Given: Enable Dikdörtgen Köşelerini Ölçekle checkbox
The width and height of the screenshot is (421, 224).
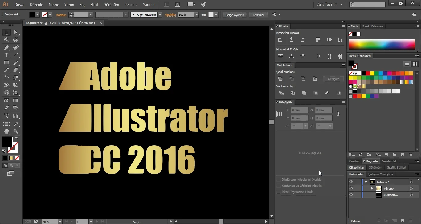Looking at the screenshot, I should (279, 179).
